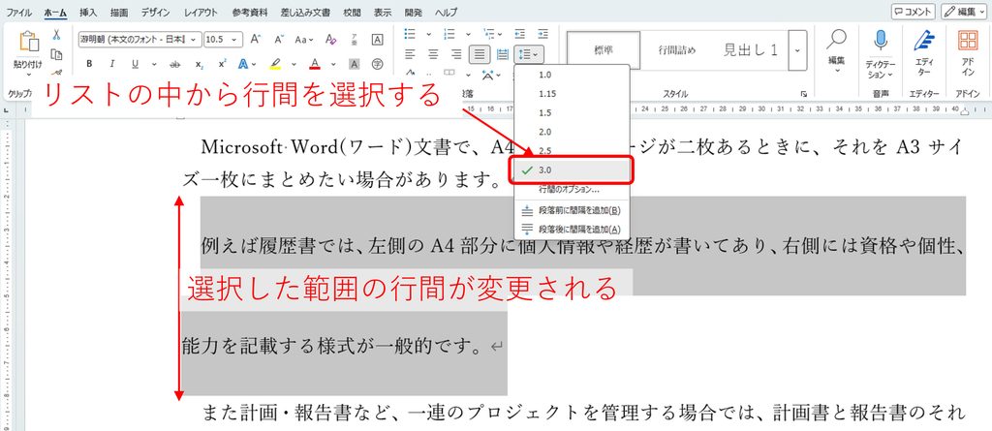
Task: Apply strikethrough to the text
Action: pyautogui.click(x=175, y=64)
